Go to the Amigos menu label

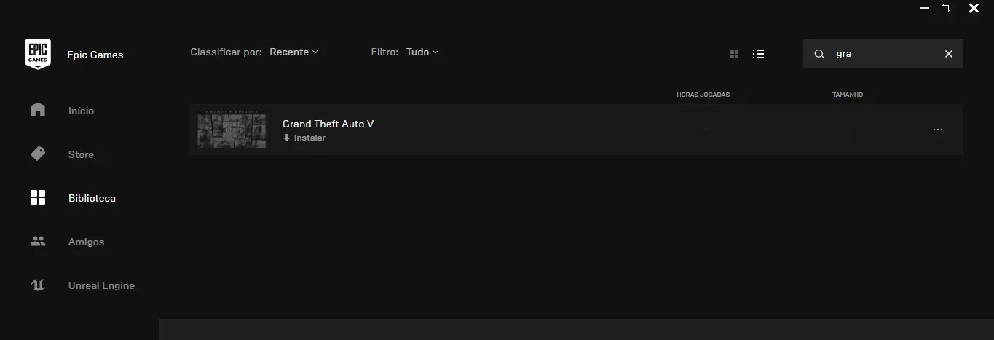click(x=86, y=242)
